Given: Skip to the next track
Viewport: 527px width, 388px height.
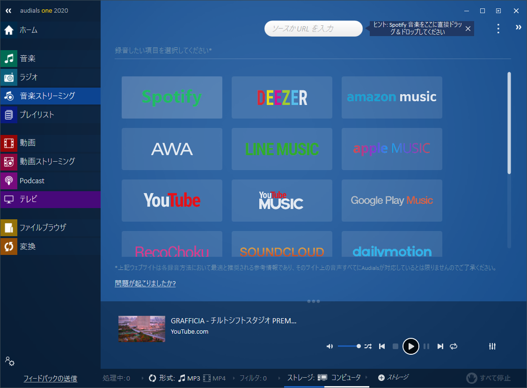Looking at the screenshot, I should [440, 346].
